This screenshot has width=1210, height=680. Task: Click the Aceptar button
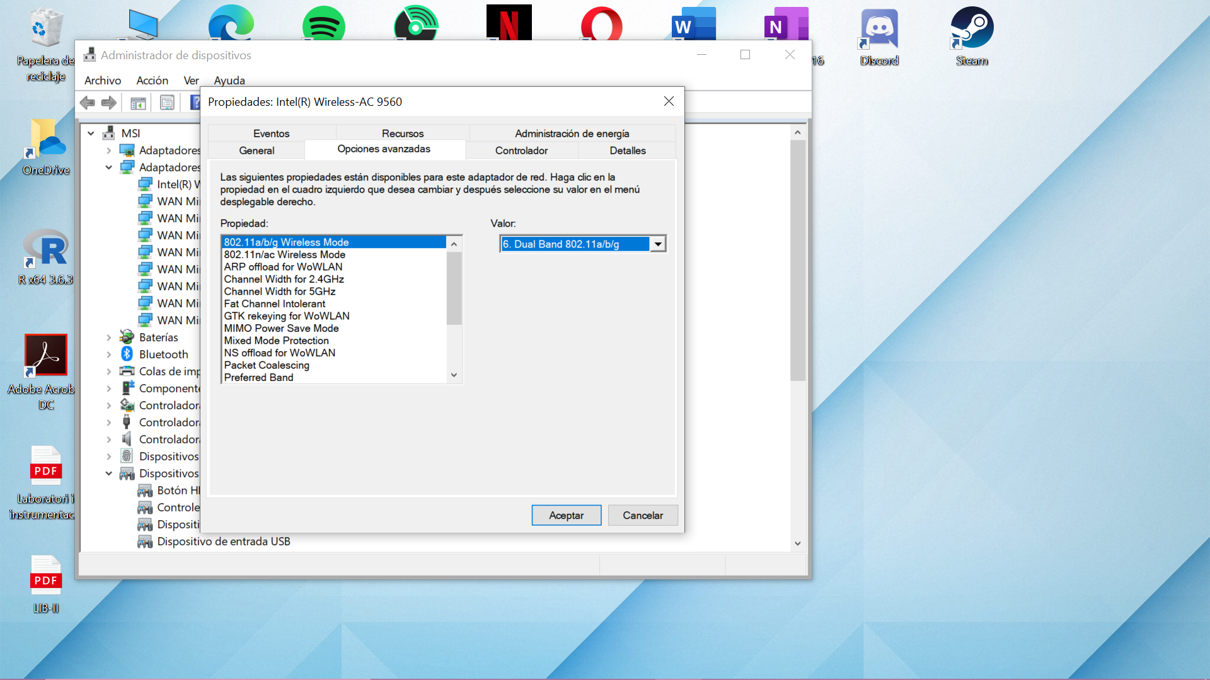point(566,515)
